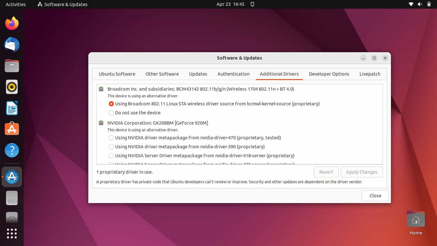The width and height of the screenshot is (437, 246).
Task: Click the Wi-Fi icon in the top bar
Action: [x=411, y=4]
